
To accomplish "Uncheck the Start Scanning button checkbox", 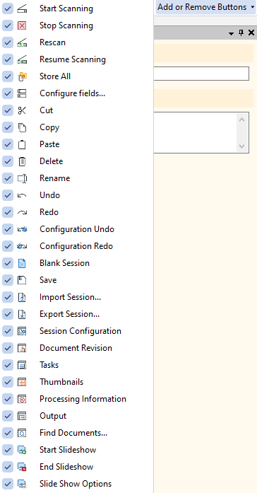I will [8, 8].
